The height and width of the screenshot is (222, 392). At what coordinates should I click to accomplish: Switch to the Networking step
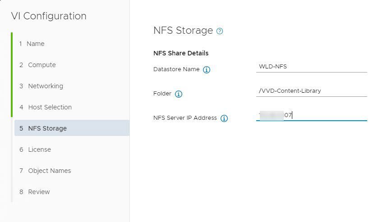(45, 86)
